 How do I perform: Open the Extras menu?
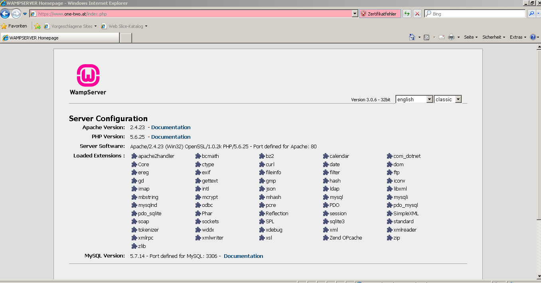(518, 37)
